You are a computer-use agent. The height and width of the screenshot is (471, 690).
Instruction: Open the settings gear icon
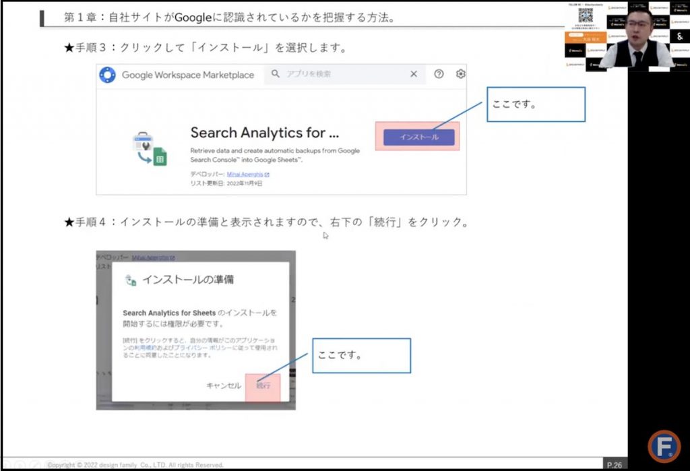(460, 74)
